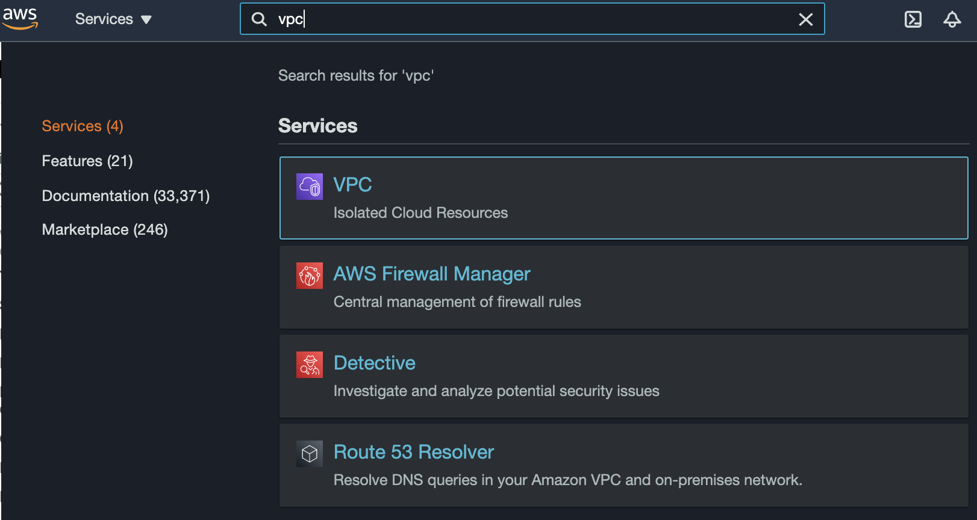
Task: Open the VPC service link
Action: pyautogui.click(x=352, y=185)
